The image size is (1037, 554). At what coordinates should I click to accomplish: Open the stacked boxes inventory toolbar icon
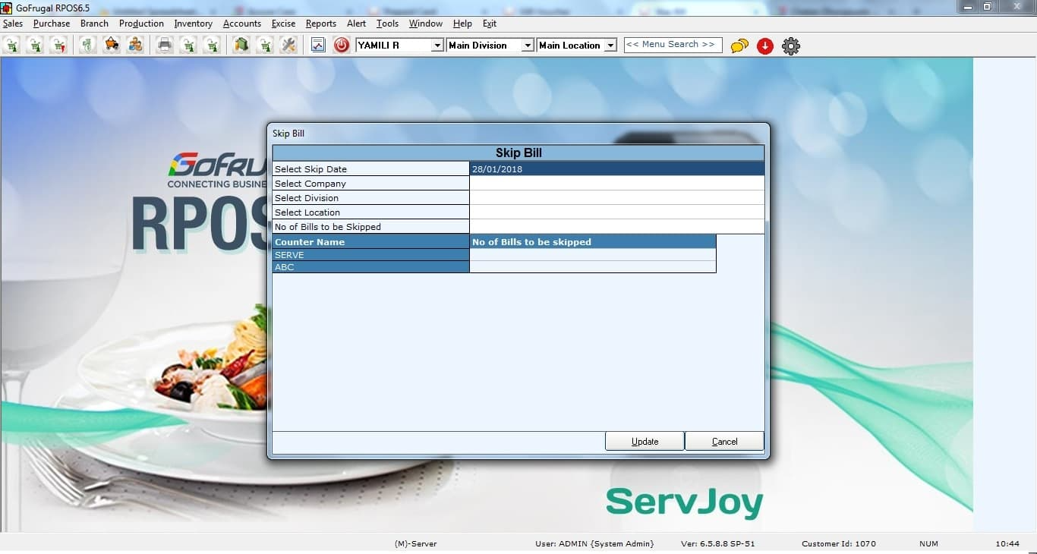coord(241,46)
